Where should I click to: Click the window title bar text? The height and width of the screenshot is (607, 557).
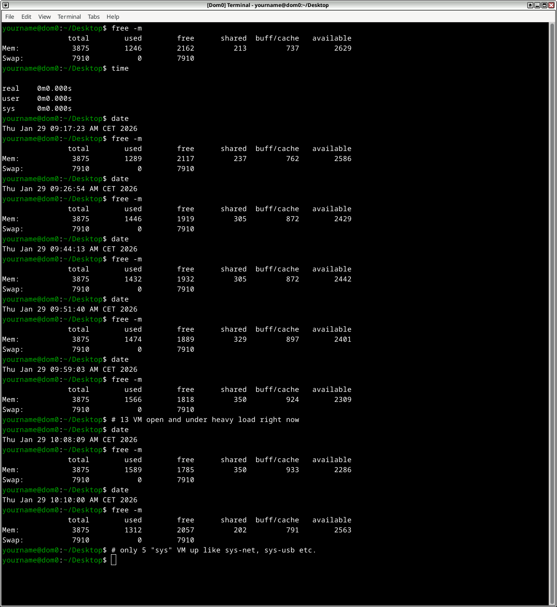(x=267, y=5)
